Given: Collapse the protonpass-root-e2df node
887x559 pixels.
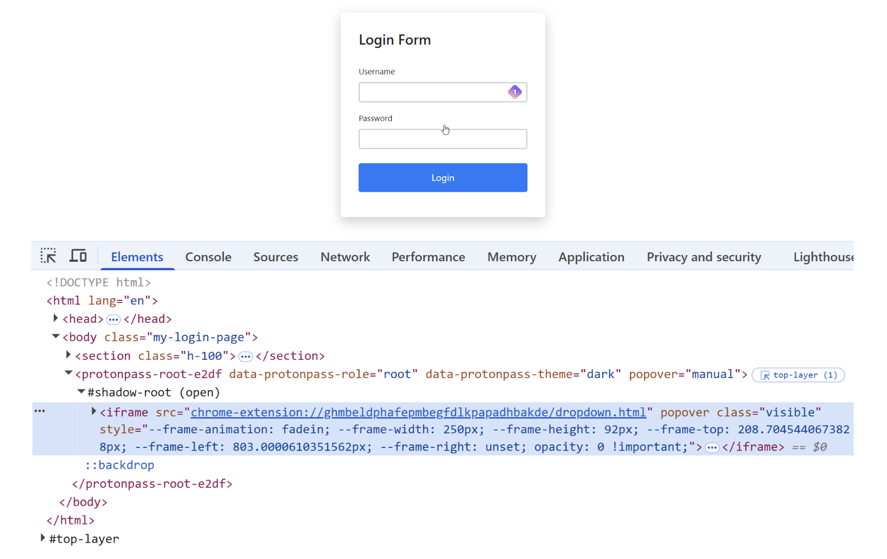Looking at the screenshot, I should pyautogui.click(x=68, y=373).
